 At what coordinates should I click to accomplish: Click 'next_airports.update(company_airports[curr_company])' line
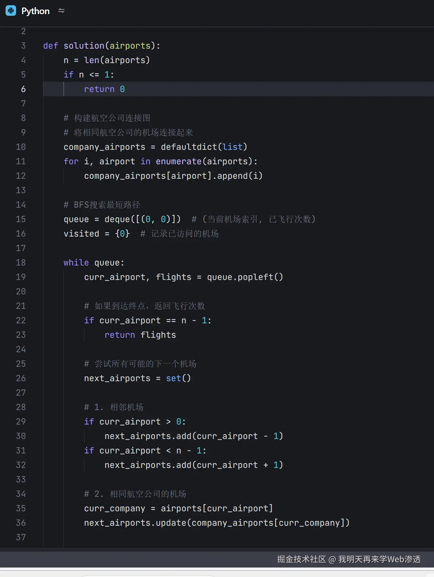tap(217, 523)
